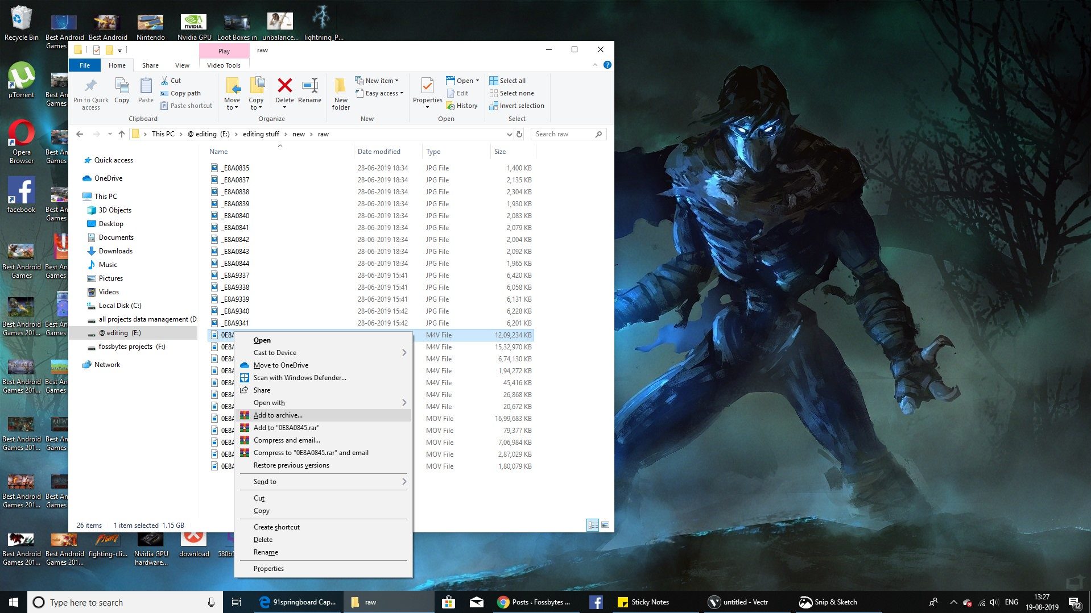The height and width of the screenshot is (613, 1091).
Task: Click inside the Search raw box
Action: [x=563, y=134]
